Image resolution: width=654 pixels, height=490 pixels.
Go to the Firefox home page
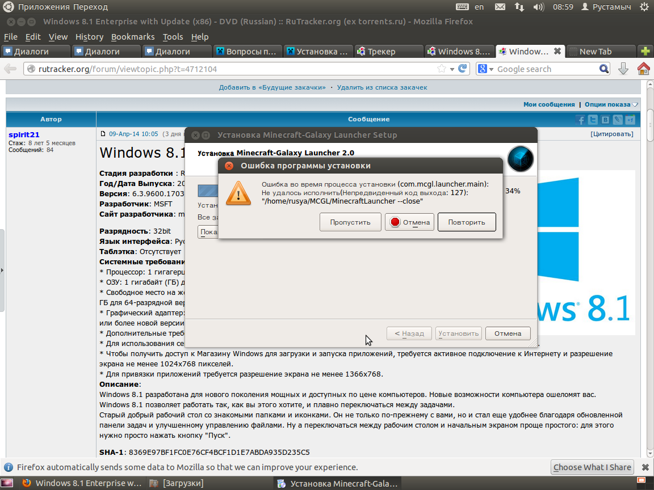click(644, 69)
